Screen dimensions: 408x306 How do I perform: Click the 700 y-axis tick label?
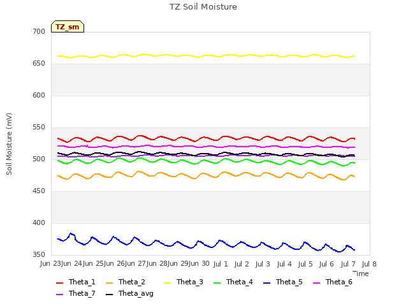(x=39, y=31)
